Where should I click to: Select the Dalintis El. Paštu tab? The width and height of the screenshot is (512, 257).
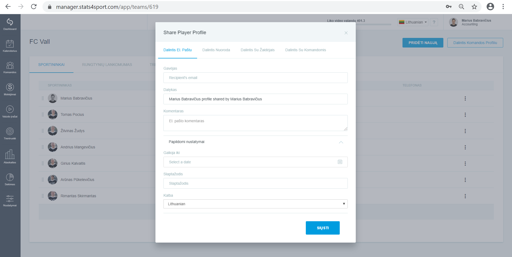click(x=178, y=50)
